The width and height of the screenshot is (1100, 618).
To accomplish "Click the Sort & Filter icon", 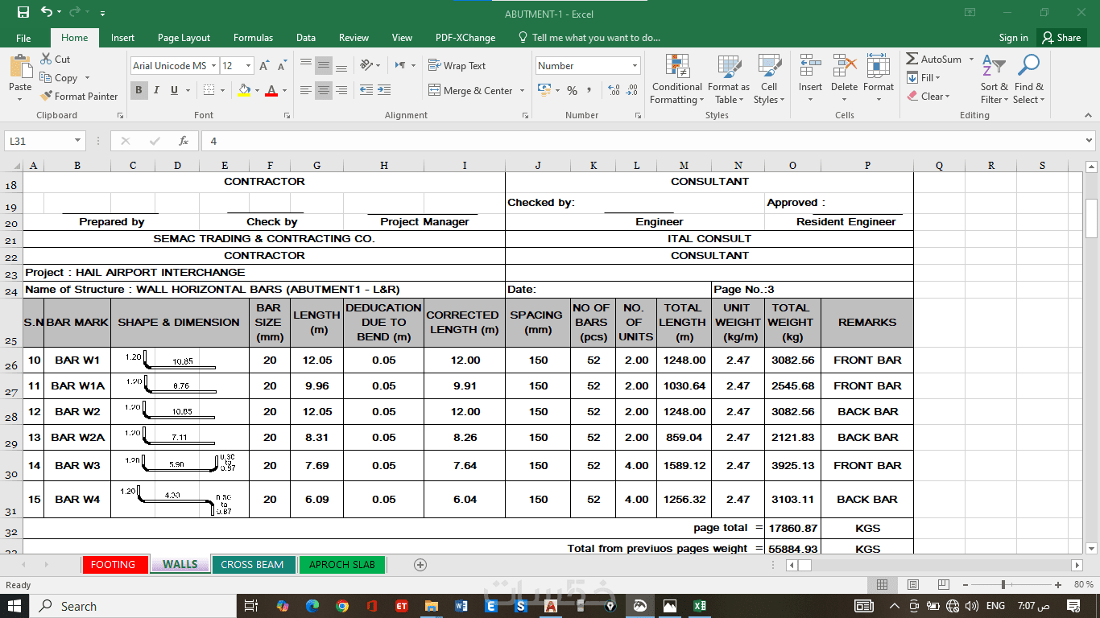I will [x=994, y=67].
